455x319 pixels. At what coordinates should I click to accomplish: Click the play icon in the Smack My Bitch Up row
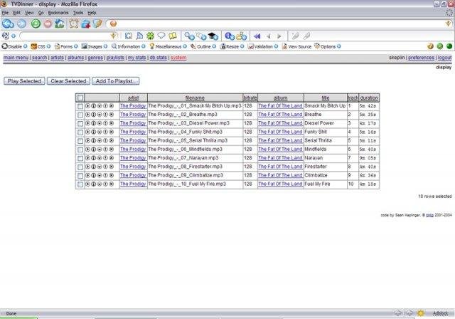(x=87, y=106)
